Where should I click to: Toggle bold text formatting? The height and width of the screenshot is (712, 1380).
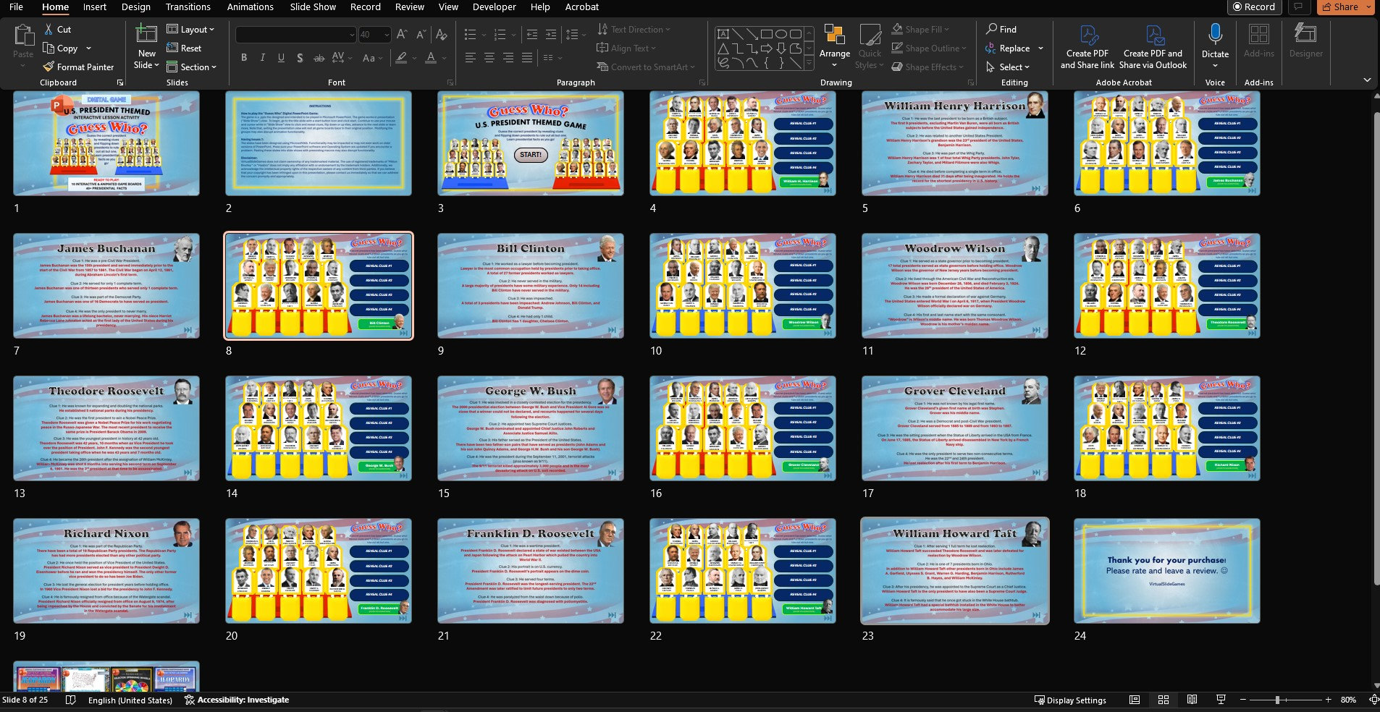click(x=244, y=58)
